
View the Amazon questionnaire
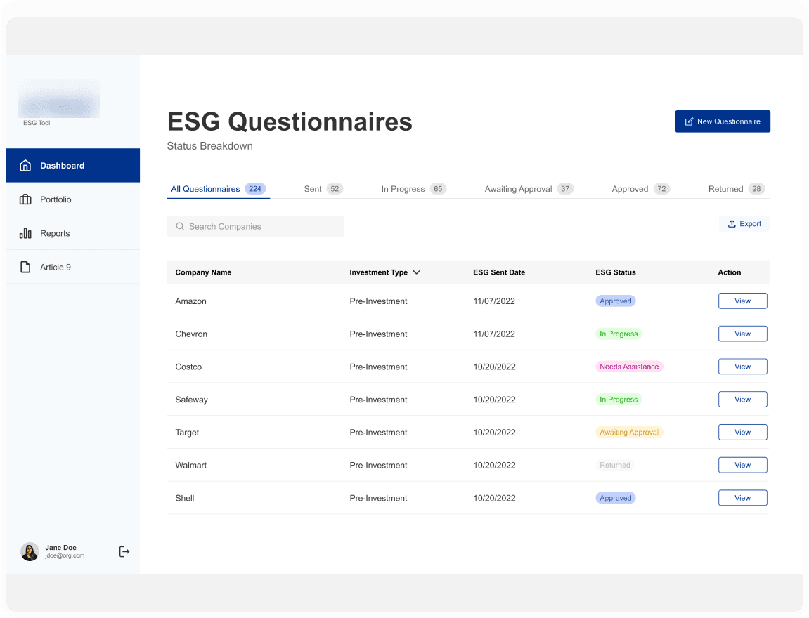click(742, 301)
